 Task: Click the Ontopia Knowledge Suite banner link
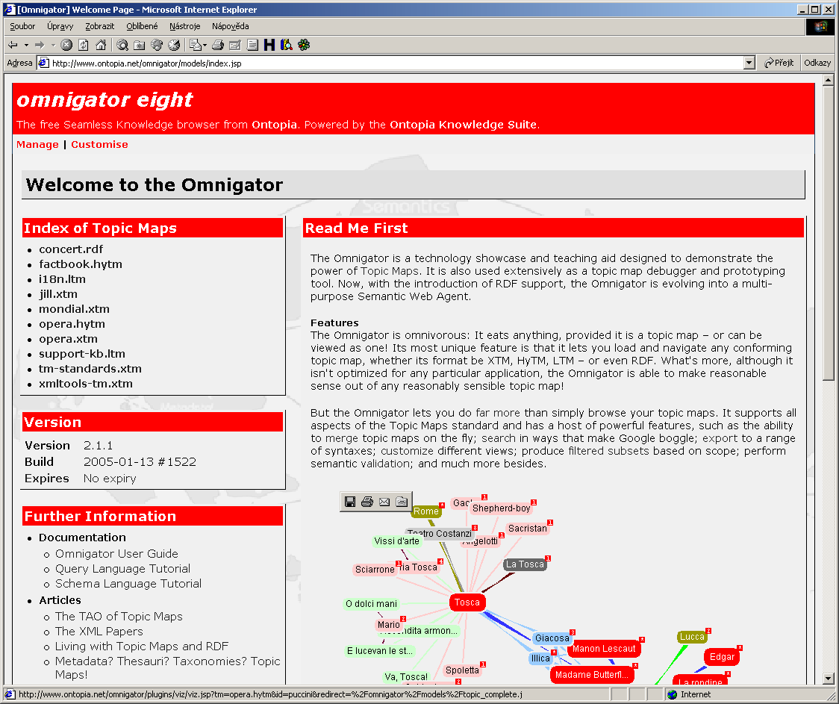tap(463, 125)
